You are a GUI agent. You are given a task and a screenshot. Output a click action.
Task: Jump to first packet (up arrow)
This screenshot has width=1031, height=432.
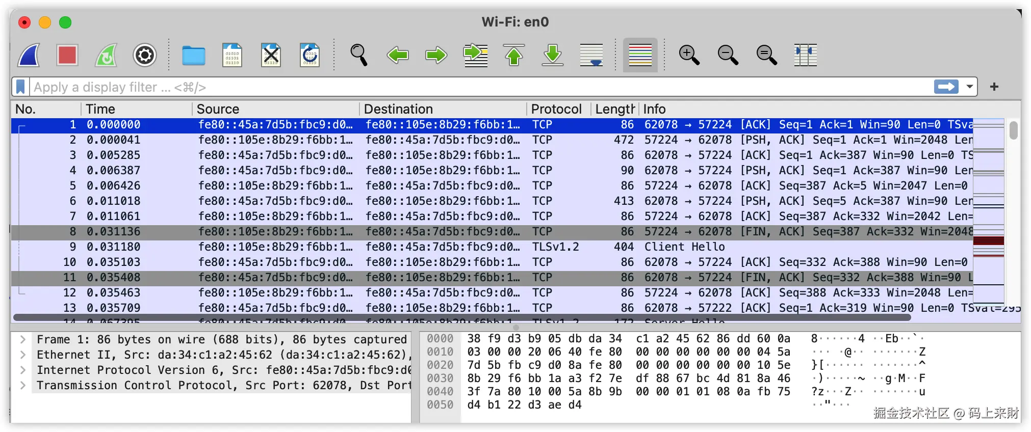tap(514, 55)
